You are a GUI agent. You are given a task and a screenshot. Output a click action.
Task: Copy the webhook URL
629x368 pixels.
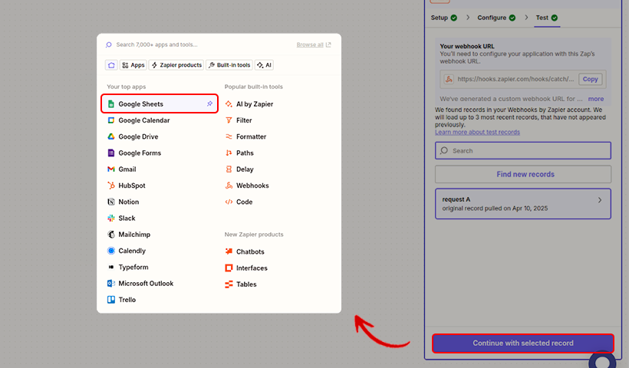[590, 79]
